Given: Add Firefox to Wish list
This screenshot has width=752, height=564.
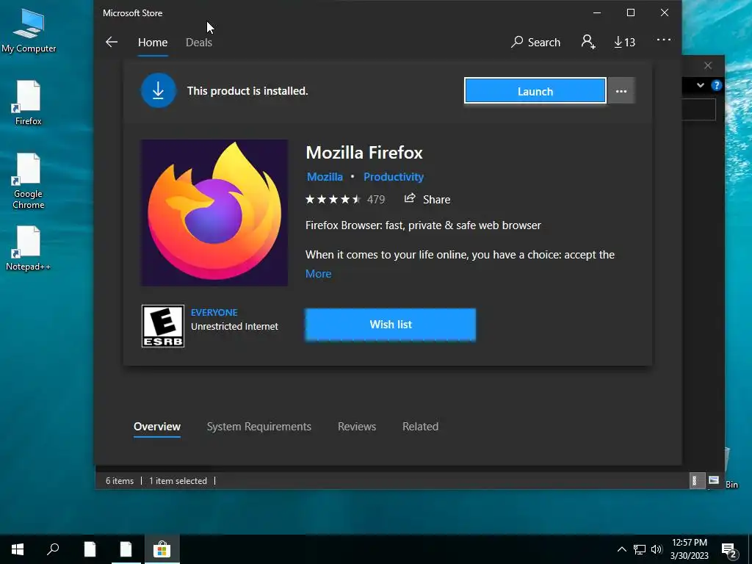Looking at the screenshot, I should (391, 325).
